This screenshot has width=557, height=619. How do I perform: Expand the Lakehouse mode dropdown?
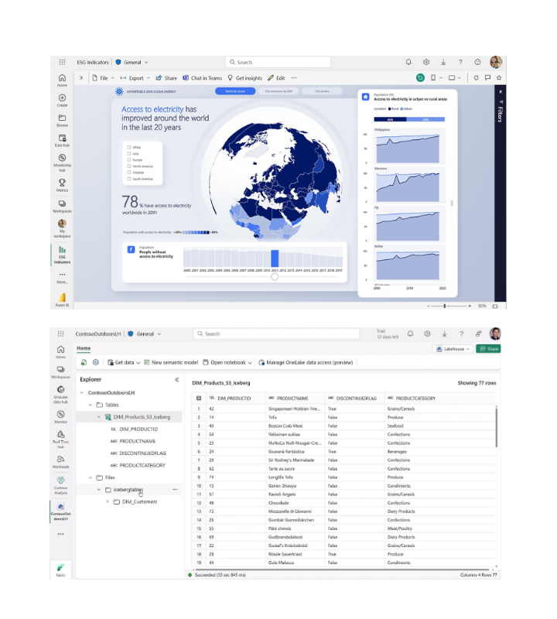456,349
